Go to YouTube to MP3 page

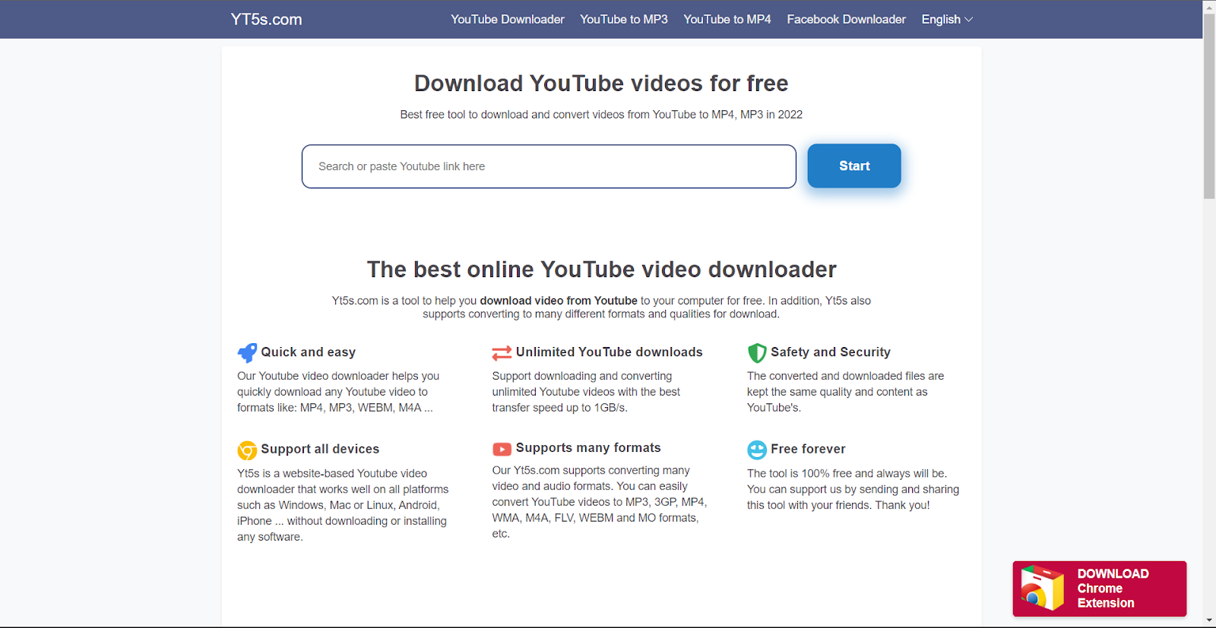tap(624, 19)
